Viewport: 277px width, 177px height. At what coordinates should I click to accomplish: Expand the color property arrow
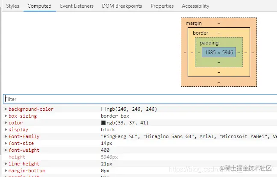tap(6, 123)
